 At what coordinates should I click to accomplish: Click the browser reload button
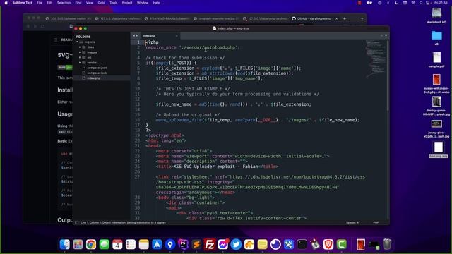tap(42, 26)
